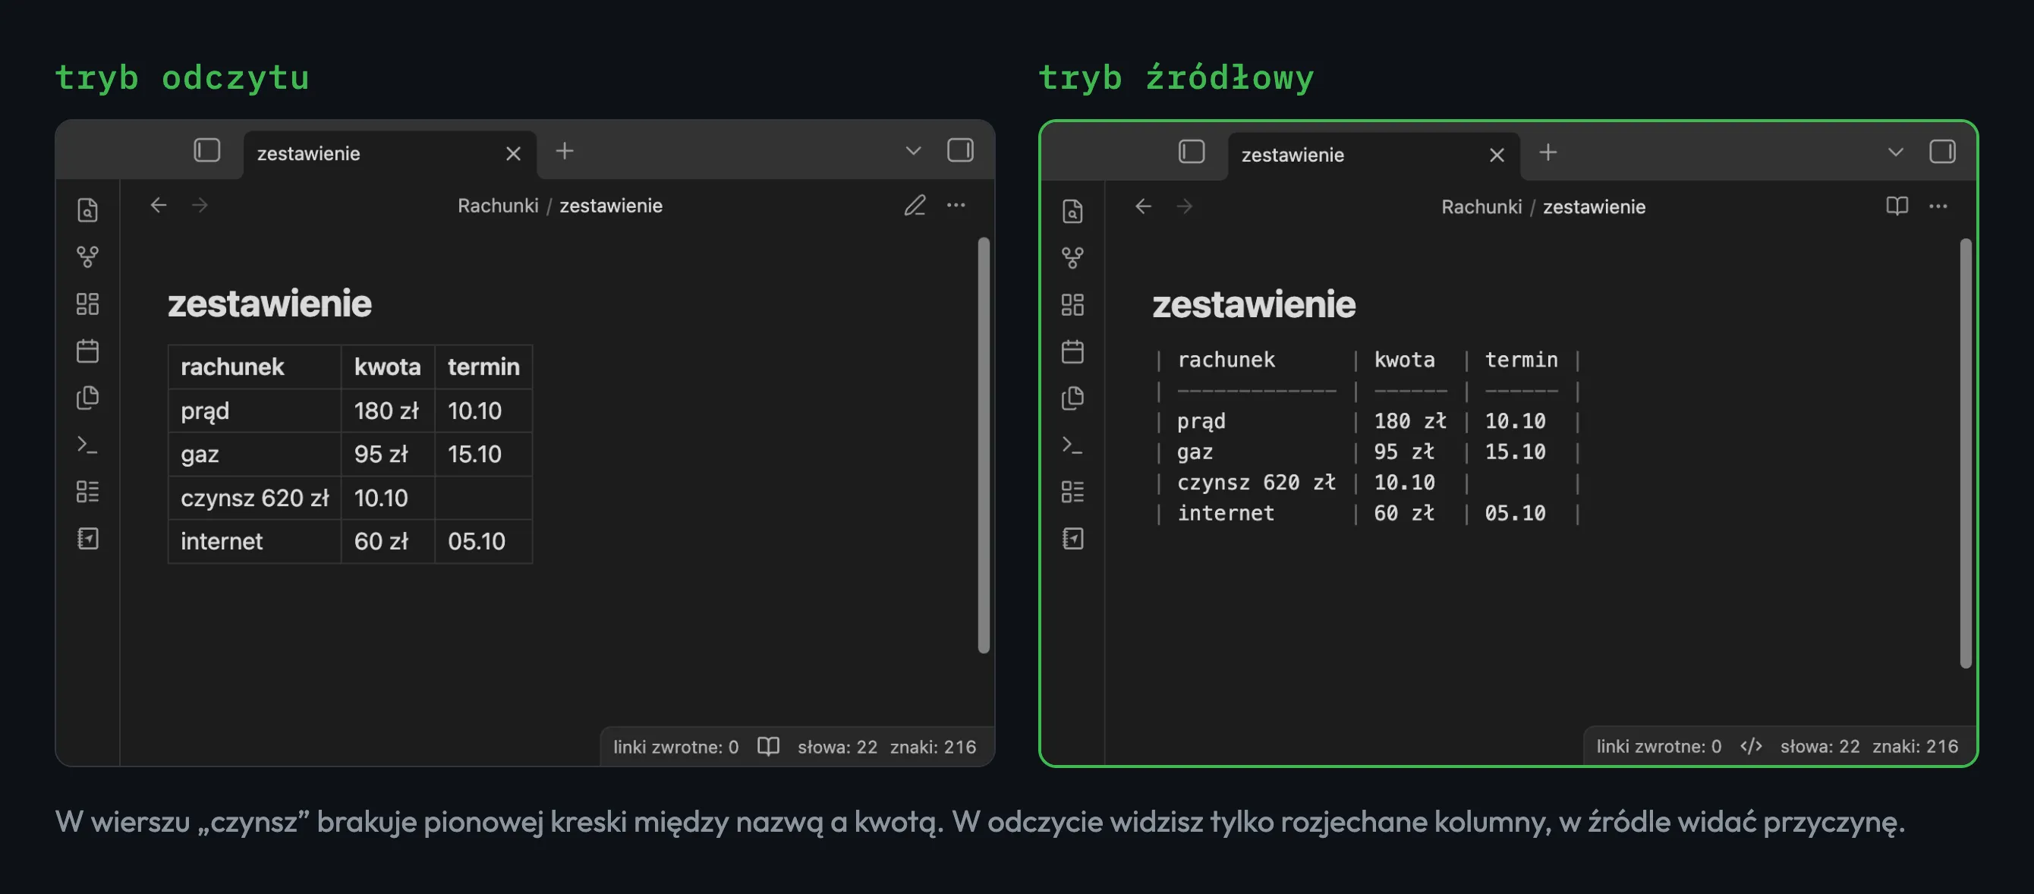2034x894 pixels.
Task: Navigate back in reading-mode window
Action: [159, 206]
